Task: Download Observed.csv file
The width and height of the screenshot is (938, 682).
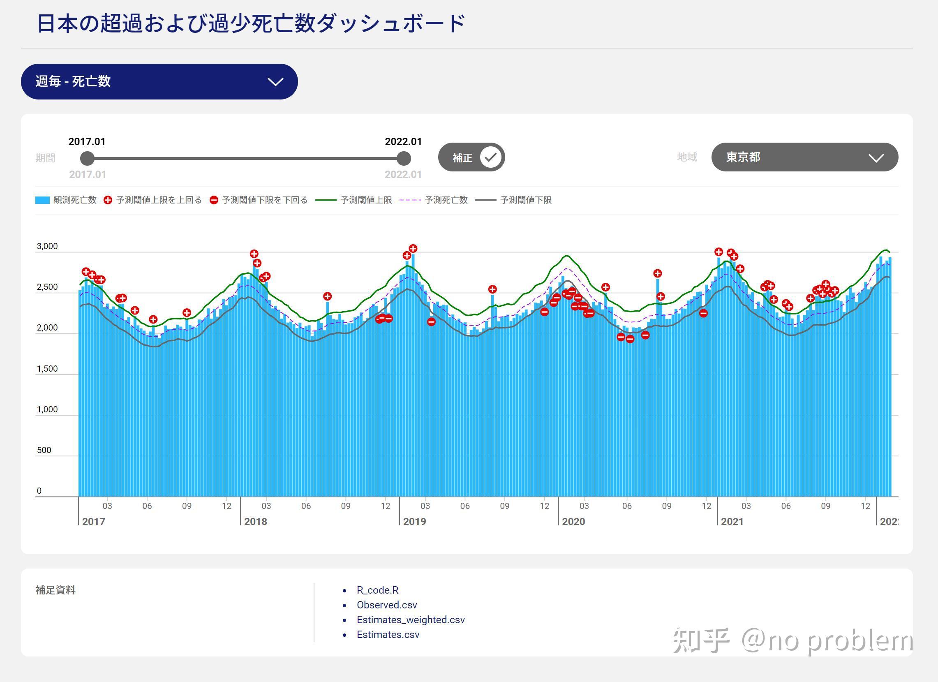Action: tap(387, 605)
